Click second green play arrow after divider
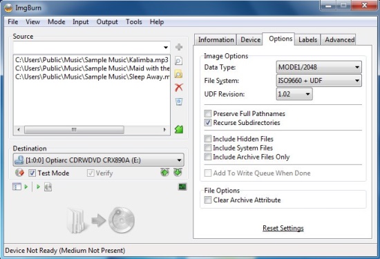380x259 pixels. (38, 186)
